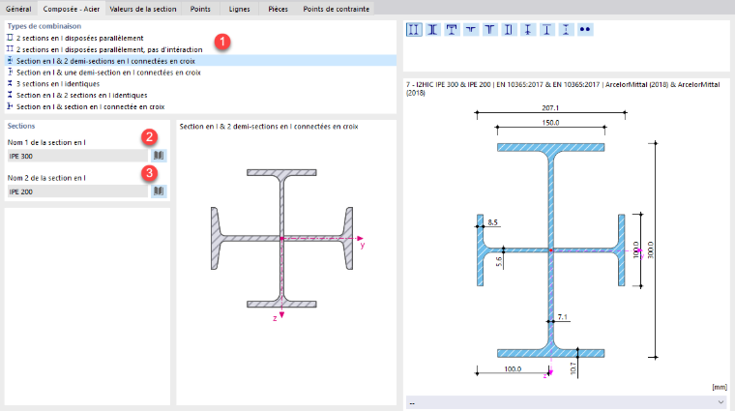Select the two parallel I-sections toolbar icon
This screenshot has height=411, width=735.
(x=414, y=30)
